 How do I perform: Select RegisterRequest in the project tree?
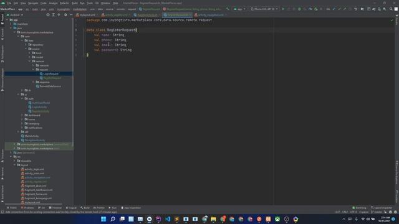click(52, 78)
